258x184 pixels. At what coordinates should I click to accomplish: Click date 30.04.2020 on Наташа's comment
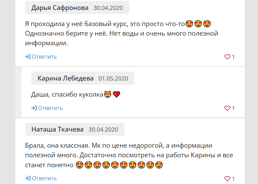click(x=103, y=130)
